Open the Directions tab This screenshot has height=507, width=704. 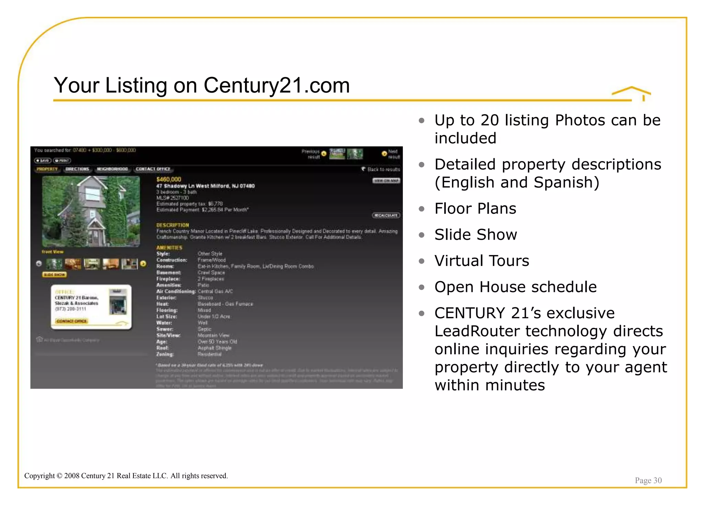tap(77, 169)
